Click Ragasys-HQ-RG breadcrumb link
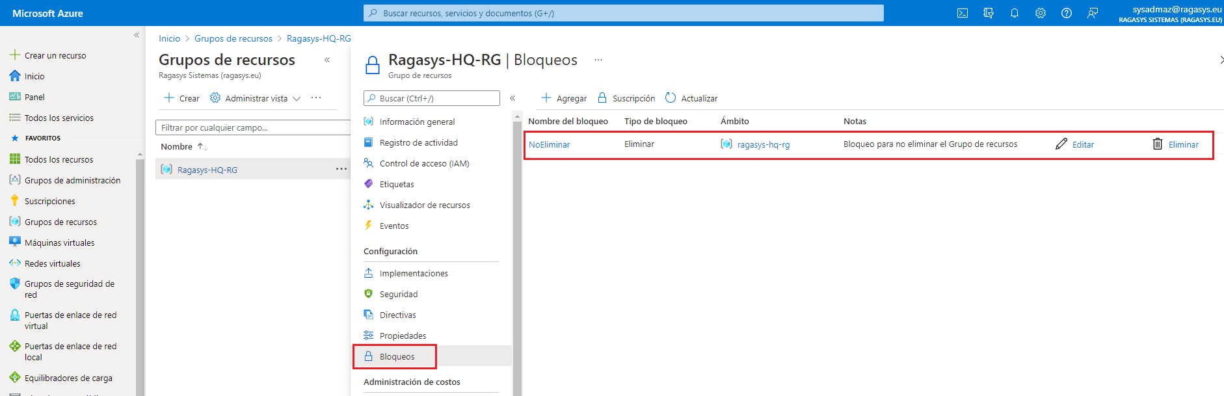The height and width of the screenshot is (396, 1224). pos(319,38)
